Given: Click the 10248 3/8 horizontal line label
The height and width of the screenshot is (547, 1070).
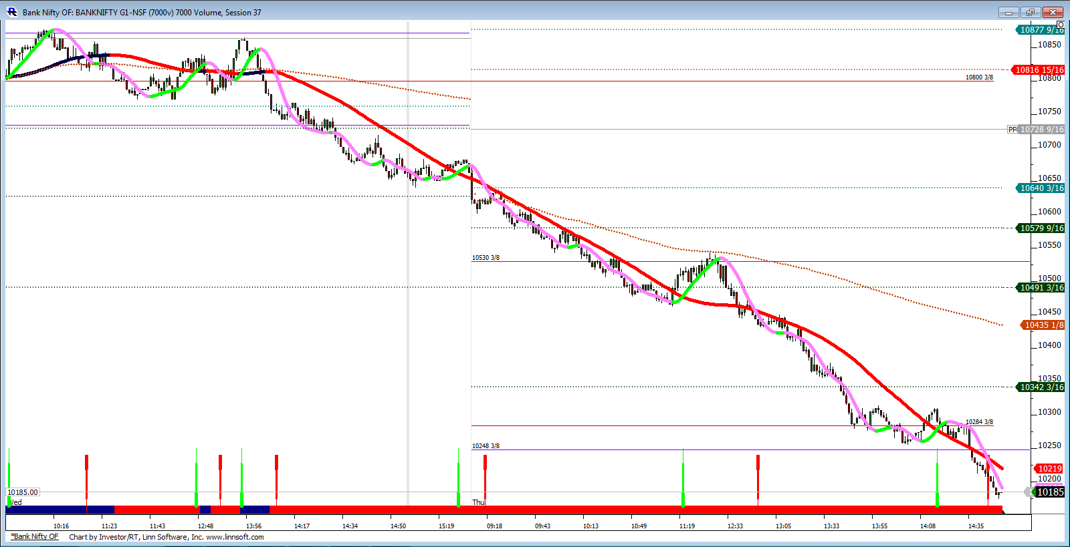Looking at the screenshot, I should (x=486, y=446).
